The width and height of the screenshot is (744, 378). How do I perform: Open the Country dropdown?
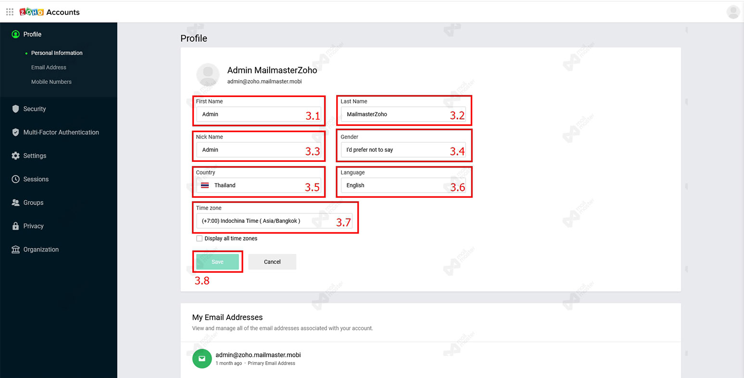pos(258,185)
